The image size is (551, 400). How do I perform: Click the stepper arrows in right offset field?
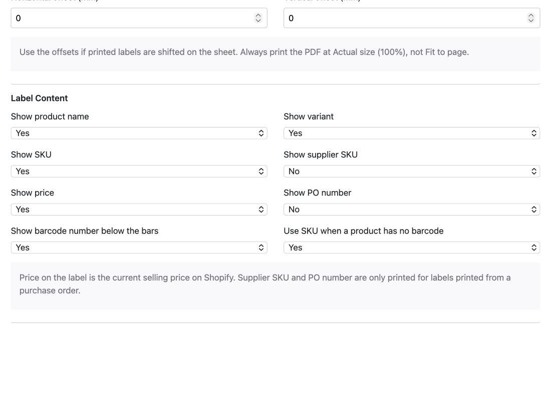click(x=531, y=18)
